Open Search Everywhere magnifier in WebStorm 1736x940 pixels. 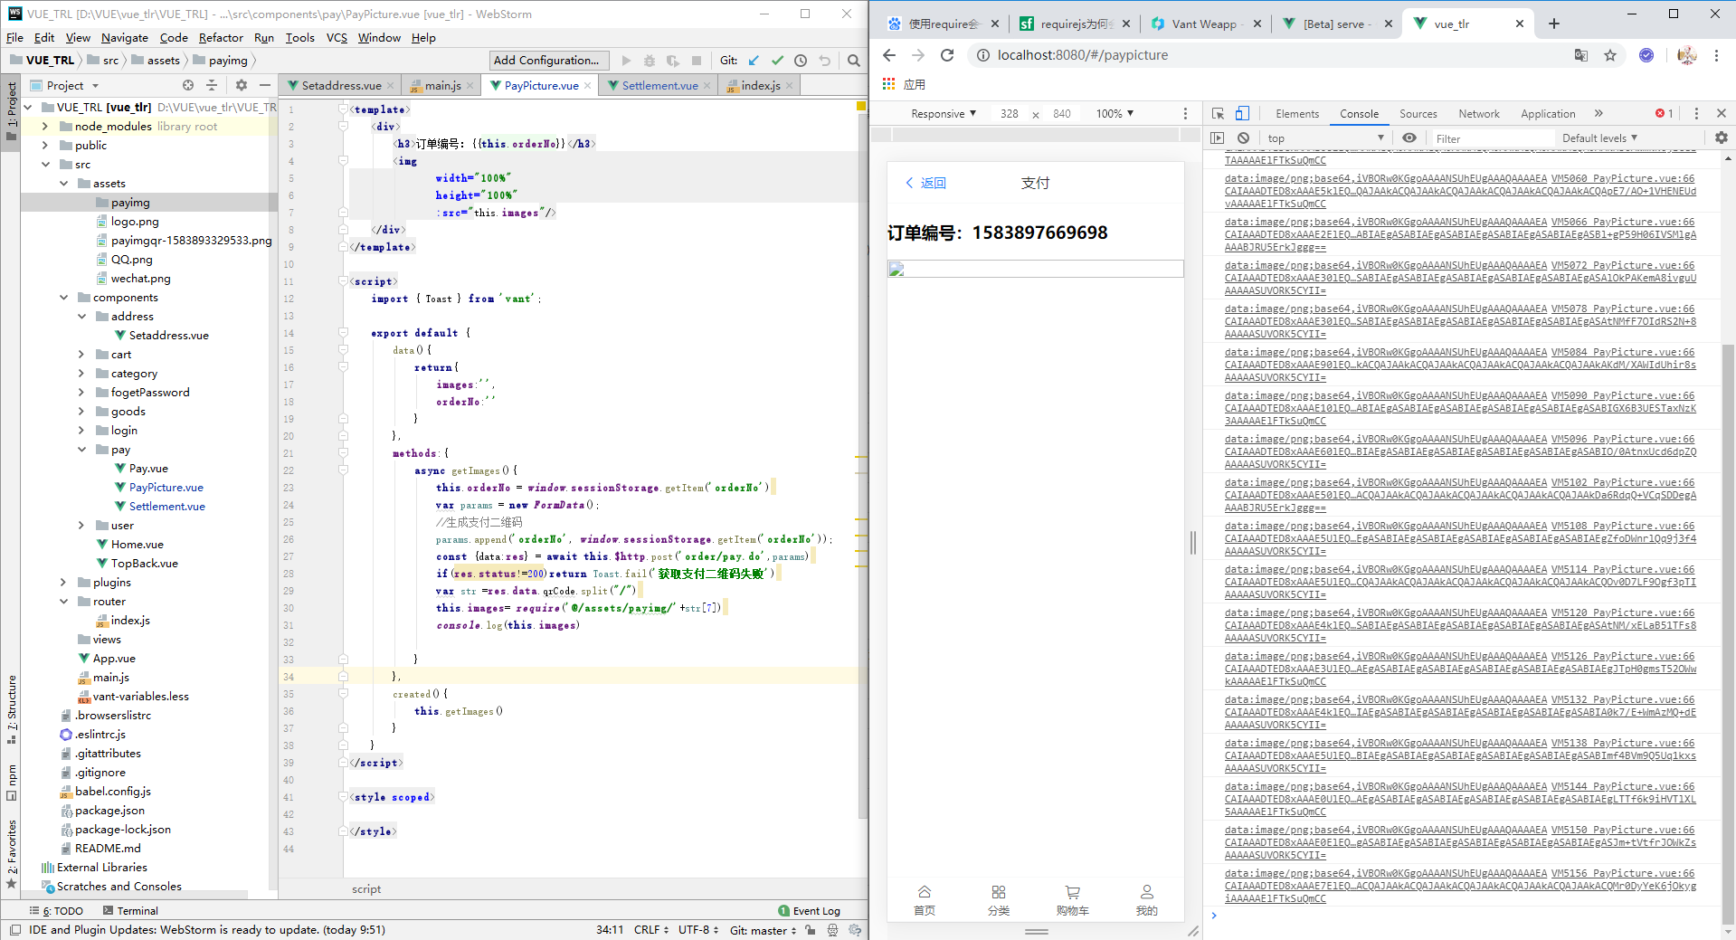[x=853, y=61]
